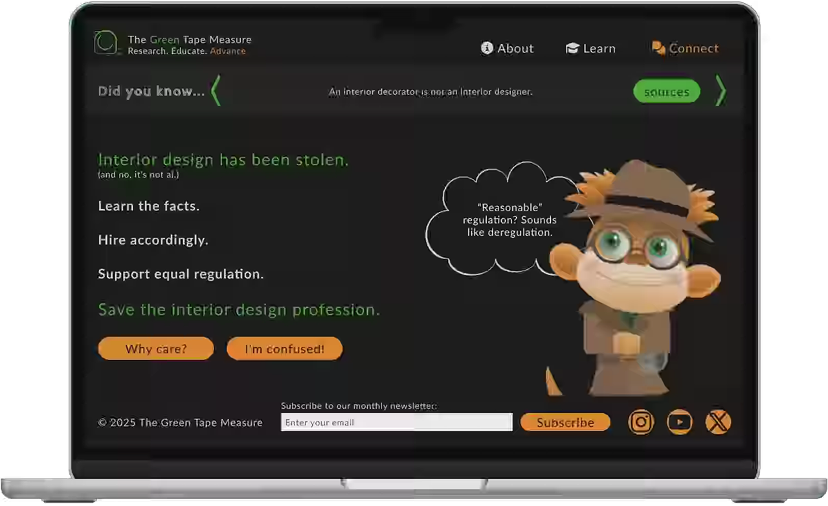Click the 'Why care?' button
828x506 pixels.
tap(156, 349)
